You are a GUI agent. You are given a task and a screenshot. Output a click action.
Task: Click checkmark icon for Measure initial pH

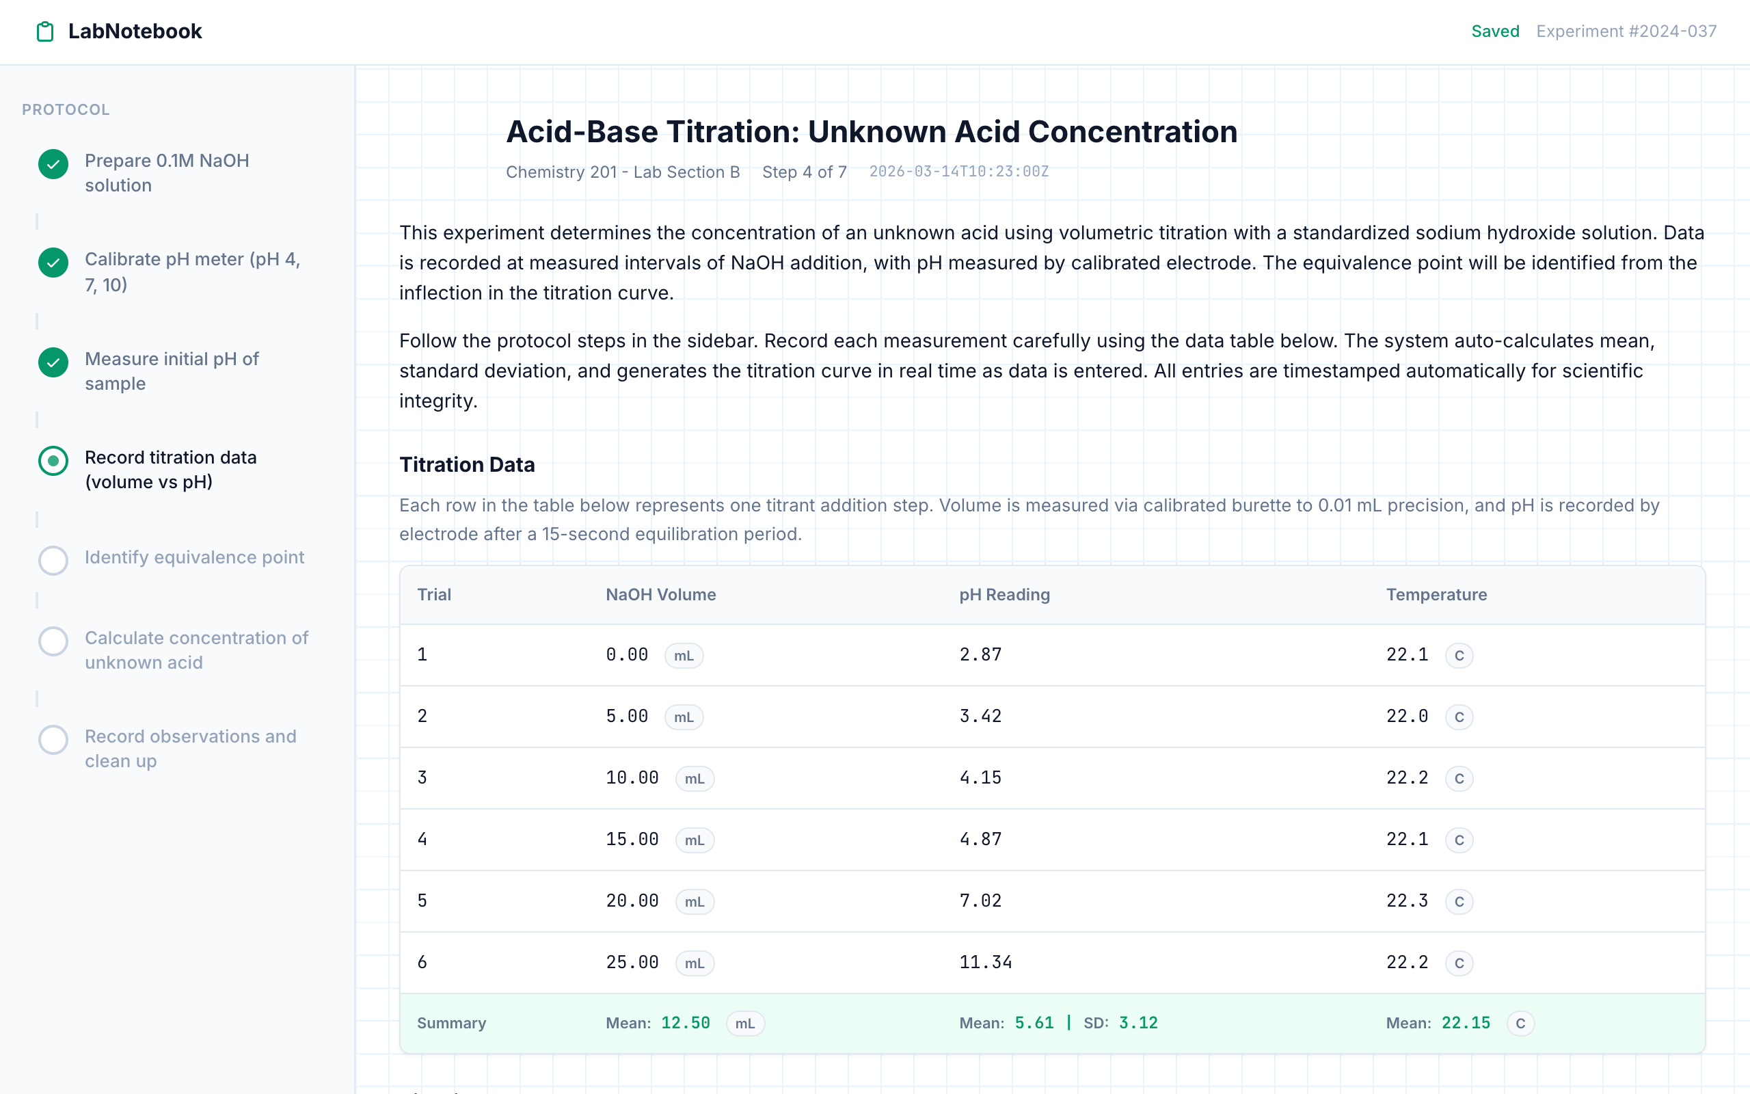click(x=53, y=362)
